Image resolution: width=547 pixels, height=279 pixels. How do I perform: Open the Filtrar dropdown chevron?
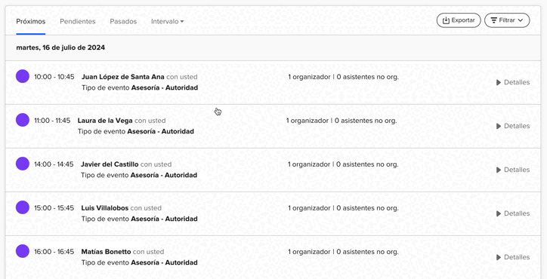click(x=521, y=20)
